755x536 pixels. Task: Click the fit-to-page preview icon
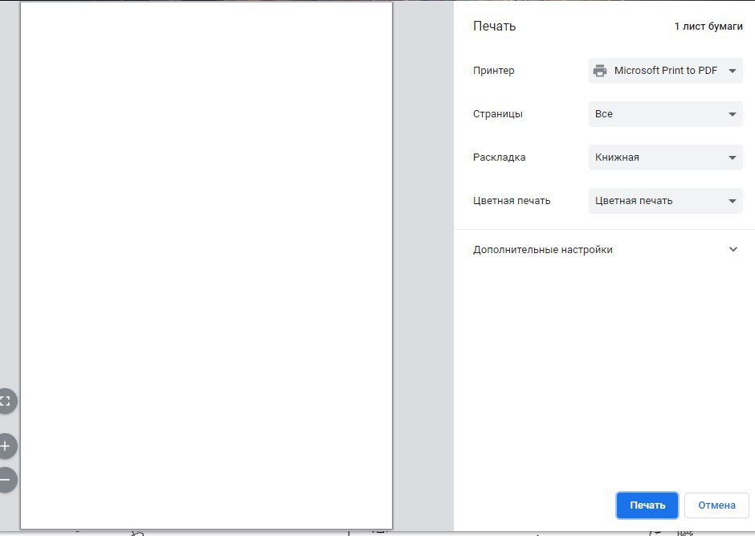[x=6, y=401]
